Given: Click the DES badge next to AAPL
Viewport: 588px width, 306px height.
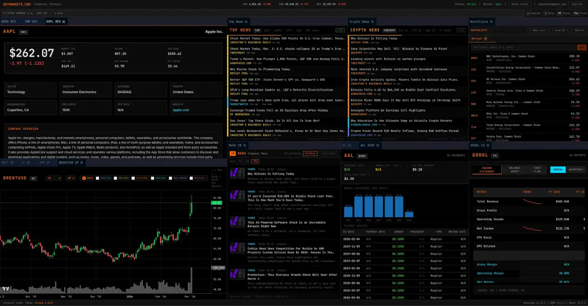Looking at the screenshot, I should [24, 32].
